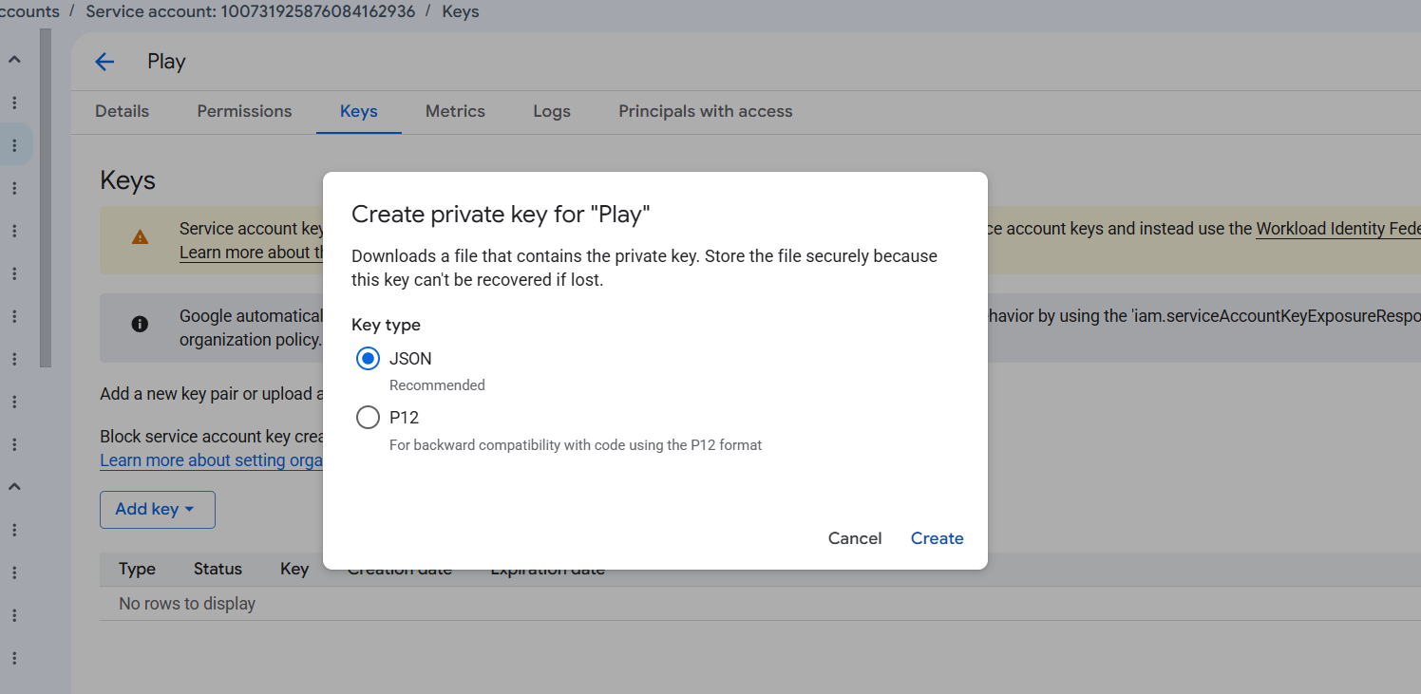Viewport: 1421px width, 694px height.
Task: Open the topmost sidebar three-dot menu
Action: click(x=14, y=103)
